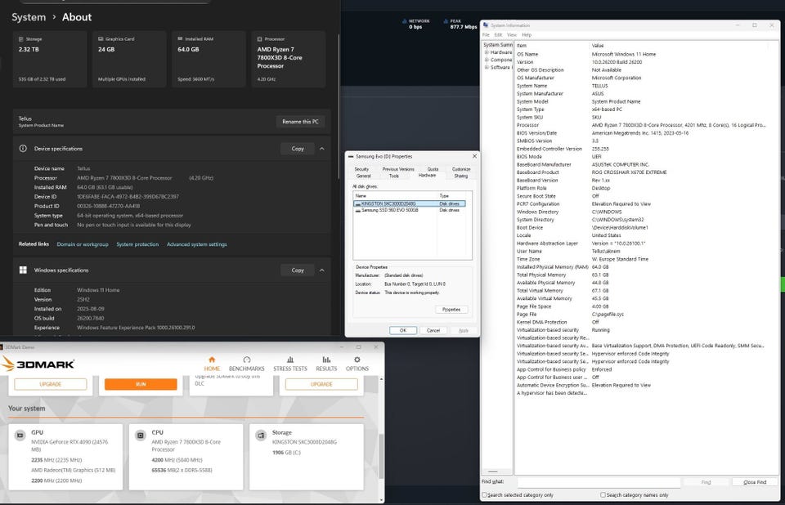
Task: Click the Rename this PC button
Action: [x=301, y=122]
